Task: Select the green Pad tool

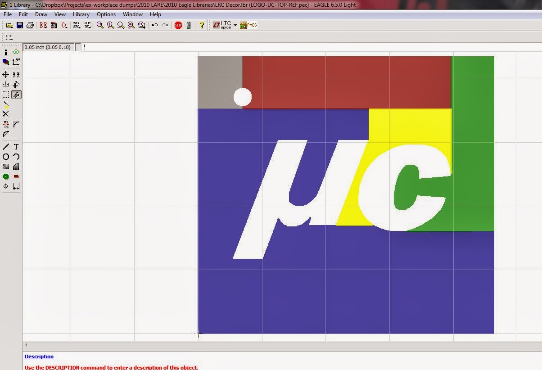Action: point(6,176)
